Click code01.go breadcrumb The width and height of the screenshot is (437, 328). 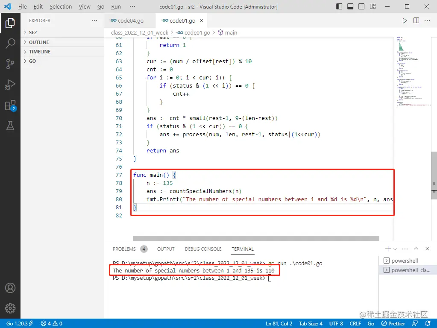(x=194, y=32)
